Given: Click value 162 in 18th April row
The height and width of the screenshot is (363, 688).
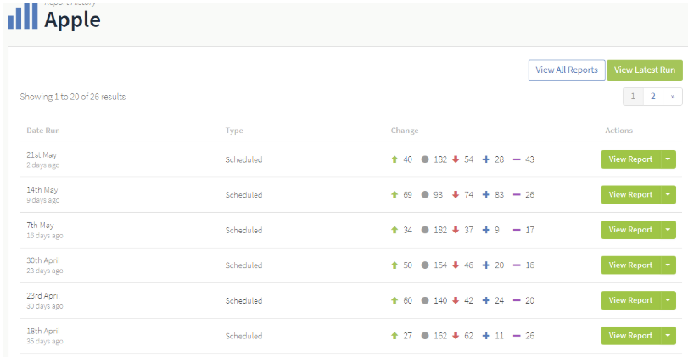Looking at the screenshot, I should pos(440,336).
